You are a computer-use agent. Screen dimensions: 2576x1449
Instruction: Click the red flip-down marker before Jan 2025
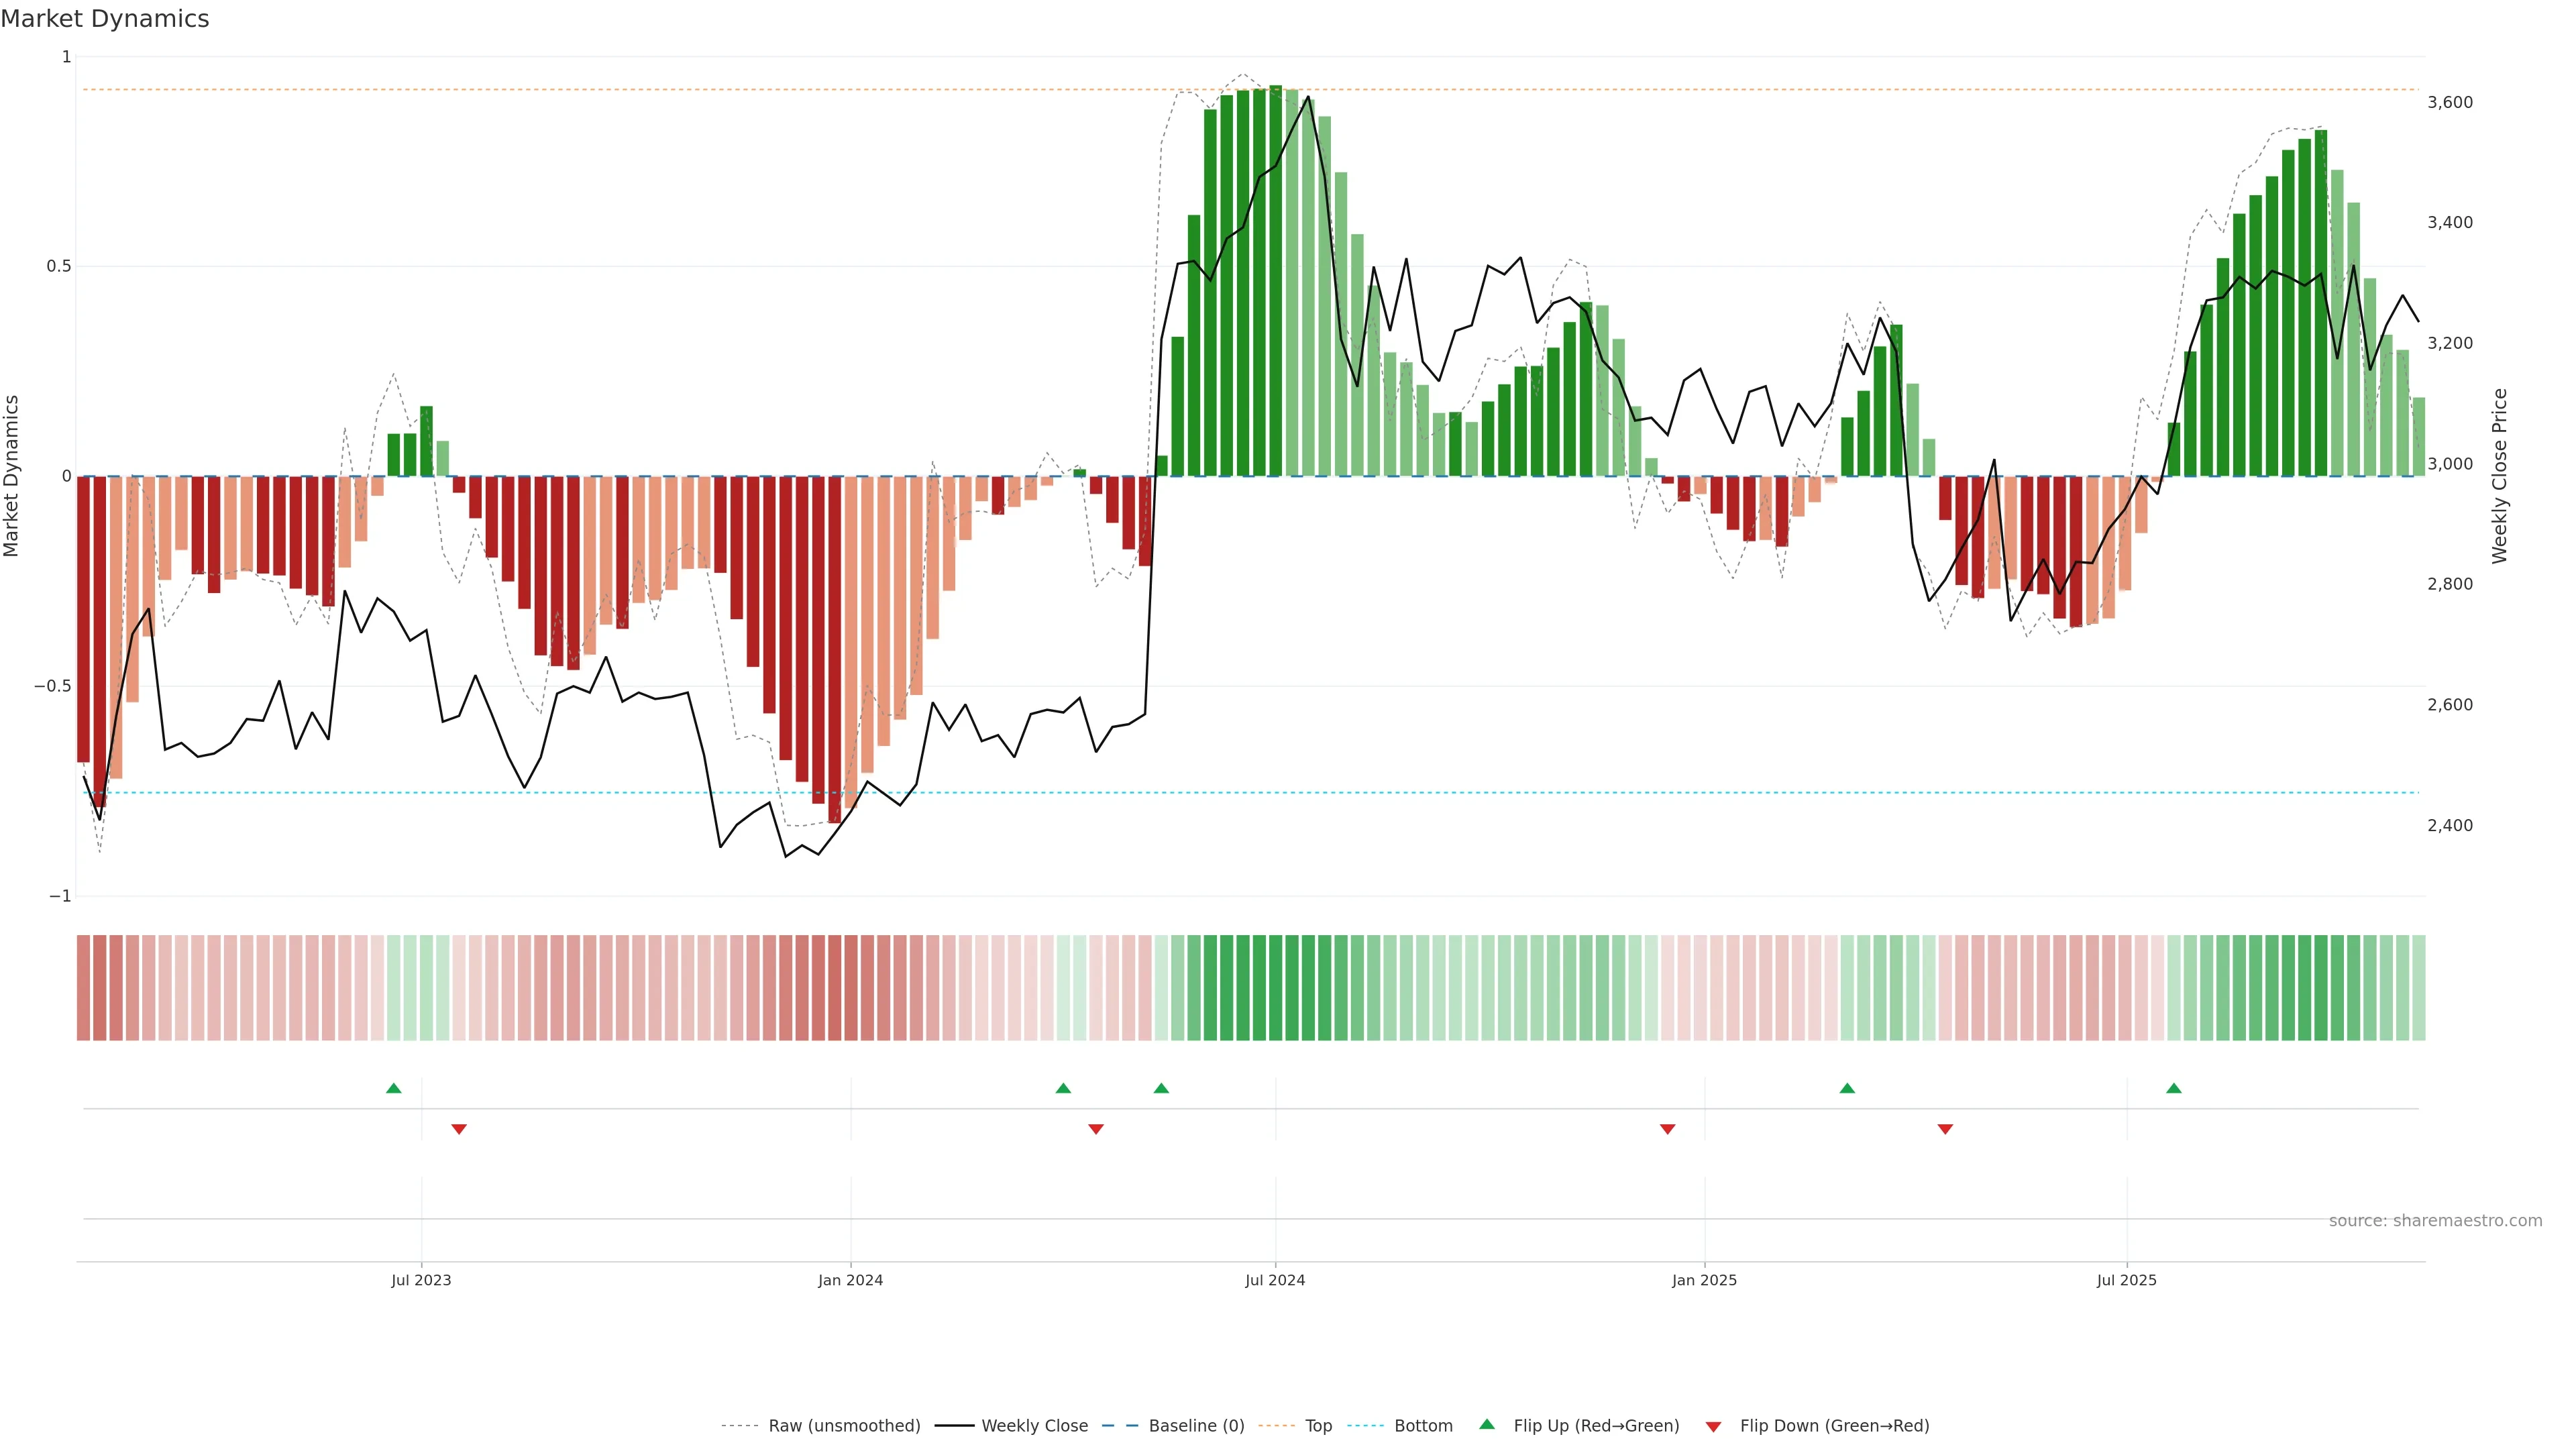click(1667, 1129)
